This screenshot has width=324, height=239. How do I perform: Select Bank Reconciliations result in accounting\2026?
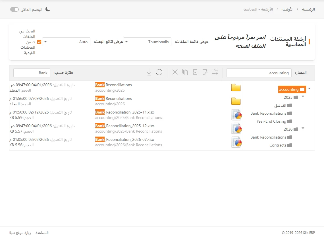113,98
